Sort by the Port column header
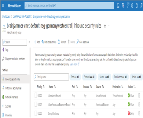This screenshot has height=118, width=143. (x=75, y=87)
